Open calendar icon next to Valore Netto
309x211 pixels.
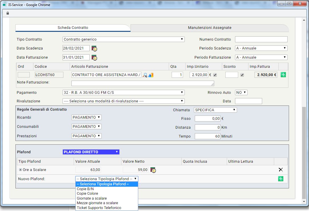[153, 170]
